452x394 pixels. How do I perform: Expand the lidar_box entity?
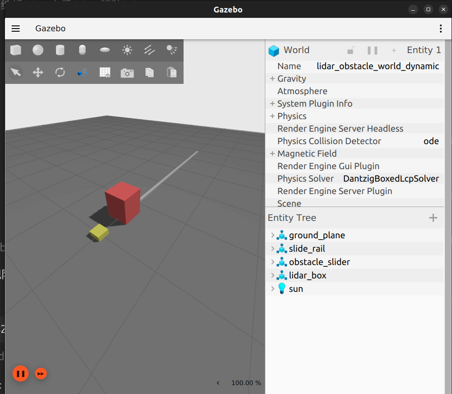click(x=272, y=275)
